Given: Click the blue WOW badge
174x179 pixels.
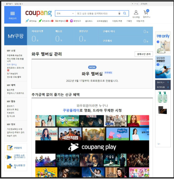Looking at the screenshot, I should tap(92, 67).
